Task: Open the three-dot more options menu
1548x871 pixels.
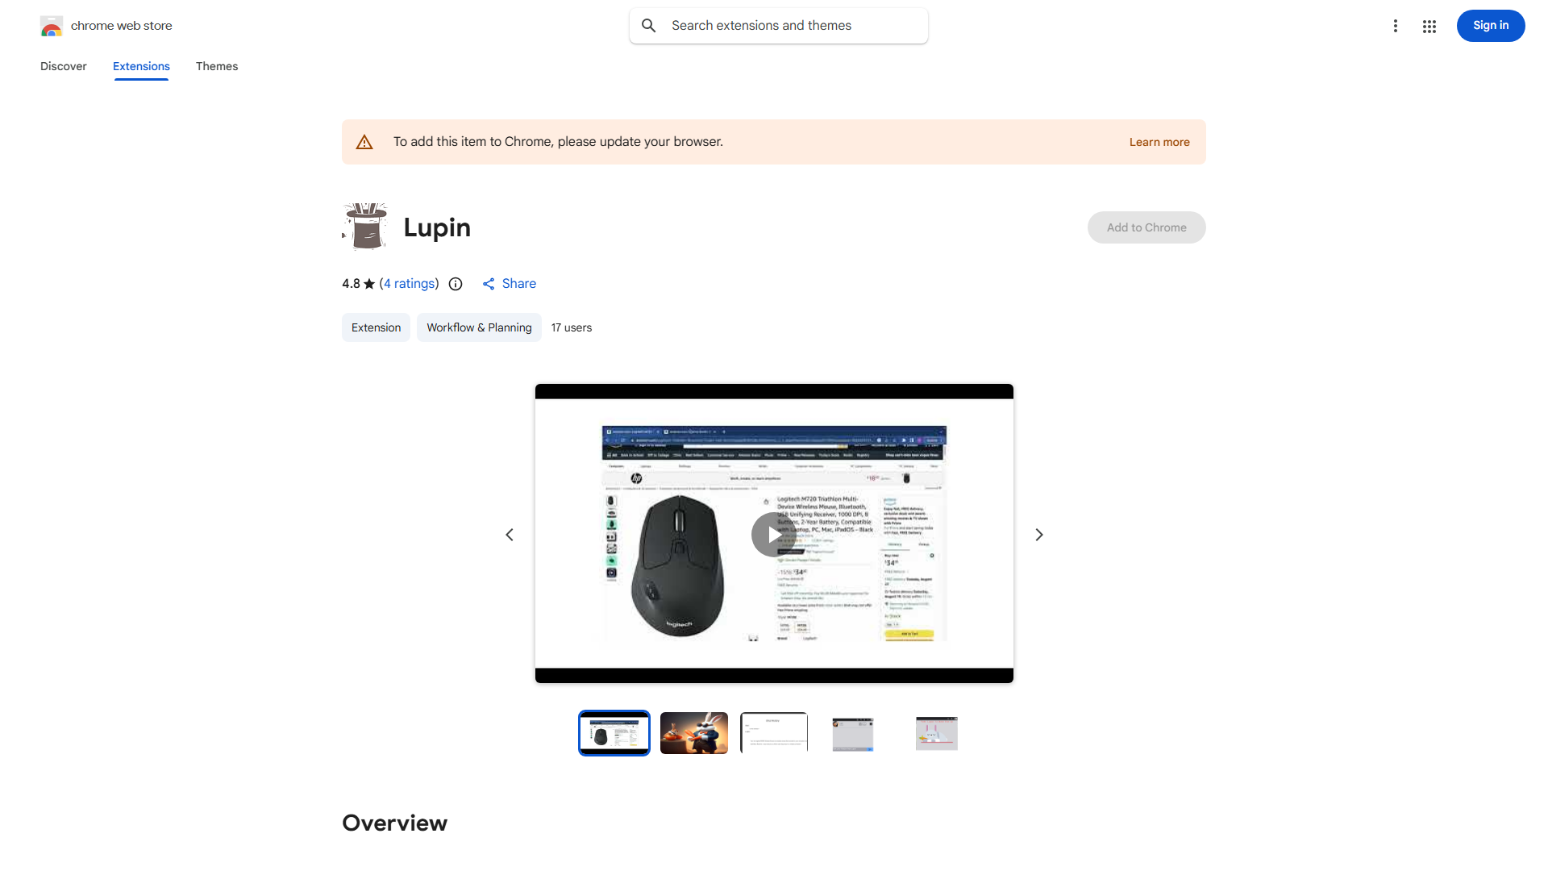Action: pyautogui.click(x=1395, y=26)
